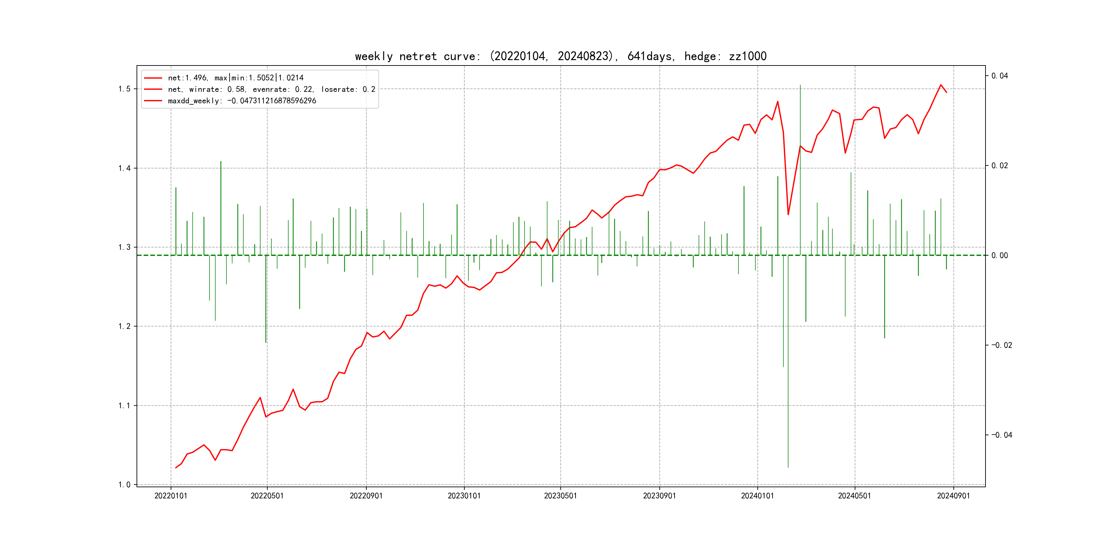The image size is (1095, 547).
Task: Click red line swatch beside net:1.496
Action: [153, 78]
